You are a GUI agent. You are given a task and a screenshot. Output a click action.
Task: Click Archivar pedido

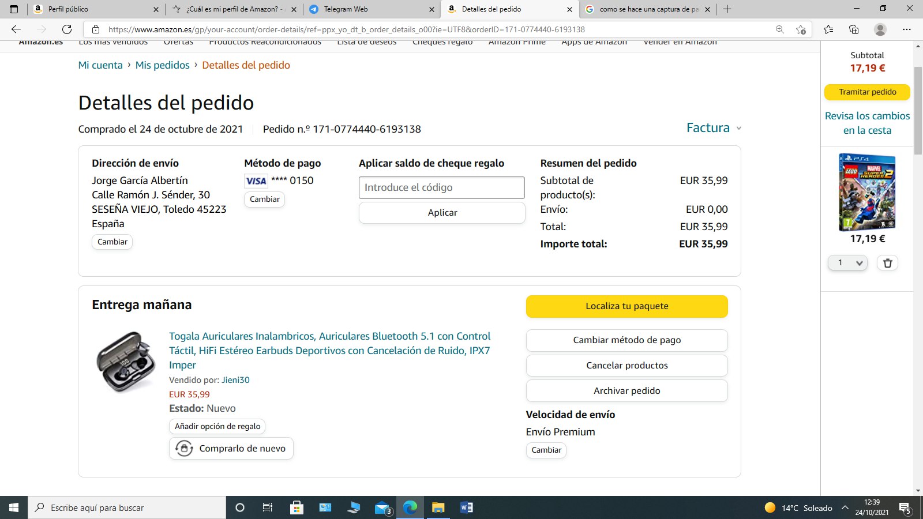627,391
